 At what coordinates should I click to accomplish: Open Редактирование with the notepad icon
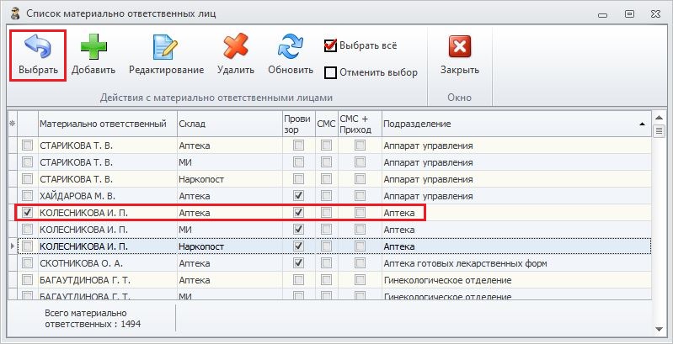click(x=166, y=47)
